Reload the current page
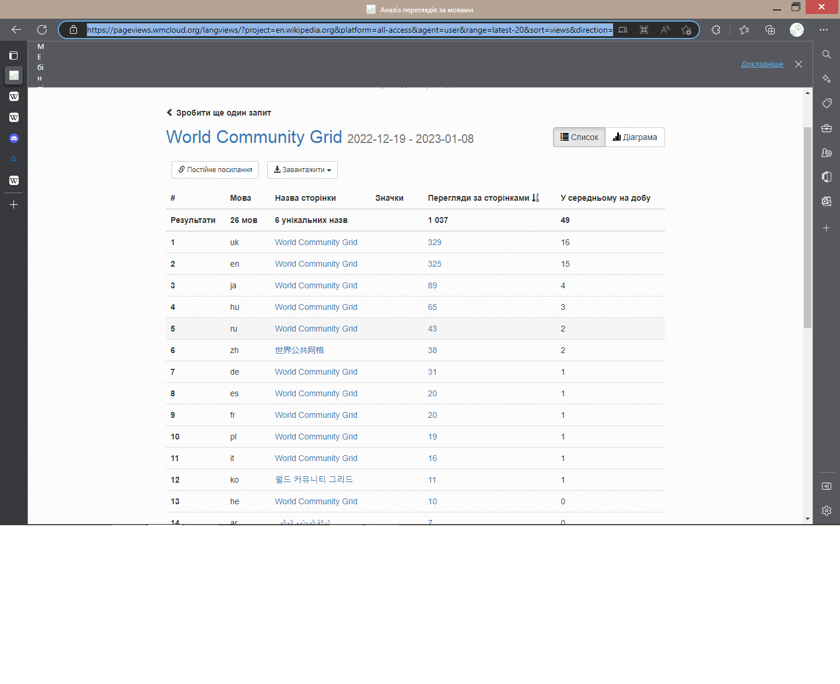The width and height of the screenshot is (840, 684). (x=42, y=30)
